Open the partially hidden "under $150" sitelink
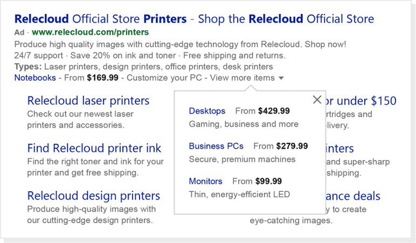This screenshot has width=416, height=243. tap(361, 101)
